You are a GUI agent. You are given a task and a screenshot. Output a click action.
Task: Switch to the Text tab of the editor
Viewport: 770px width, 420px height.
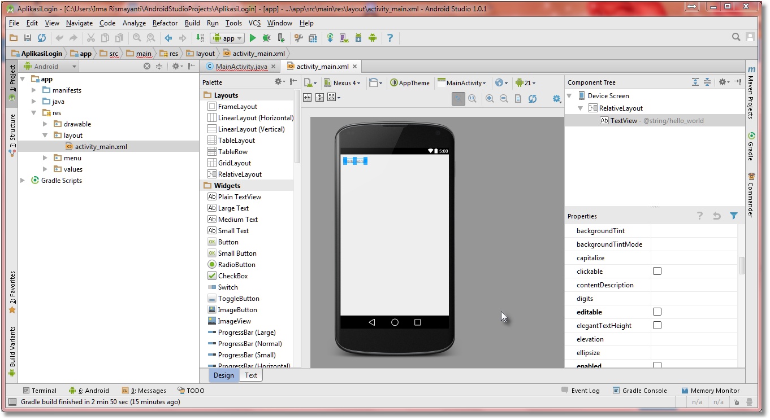[250, 375]
